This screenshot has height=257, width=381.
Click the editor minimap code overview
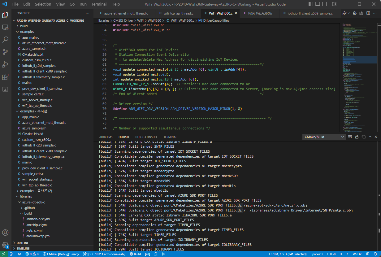pos(359,77)
